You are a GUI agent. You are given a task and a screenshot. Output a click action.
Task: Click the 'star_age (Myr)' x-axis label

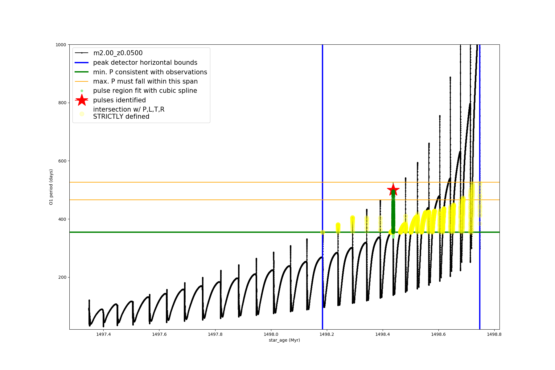click(284, 340)
